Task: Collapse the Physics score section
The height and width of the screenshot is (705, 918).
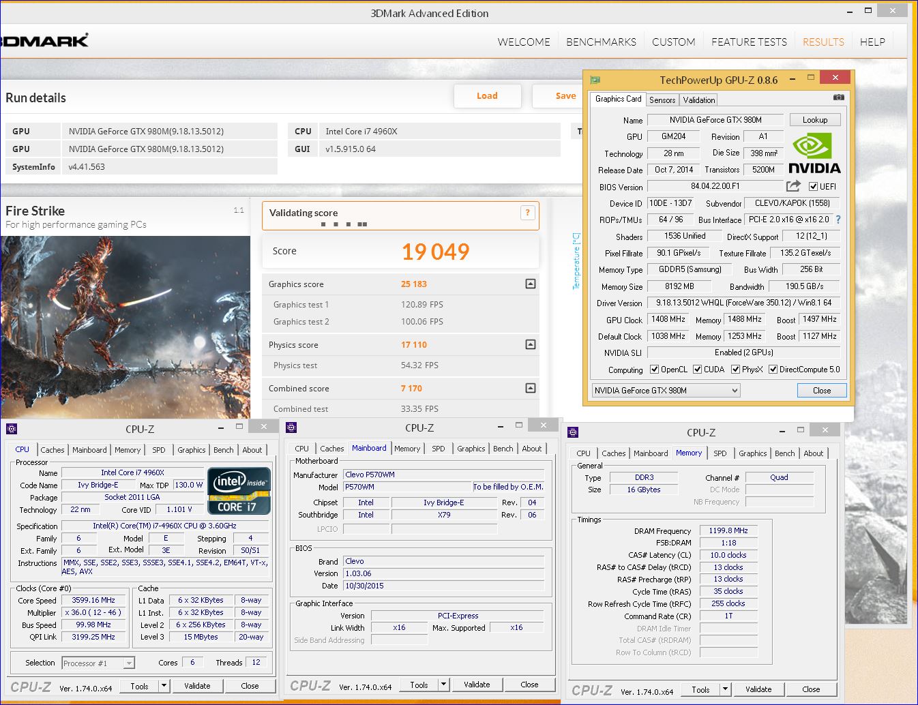Action: [x=531, y=344]
